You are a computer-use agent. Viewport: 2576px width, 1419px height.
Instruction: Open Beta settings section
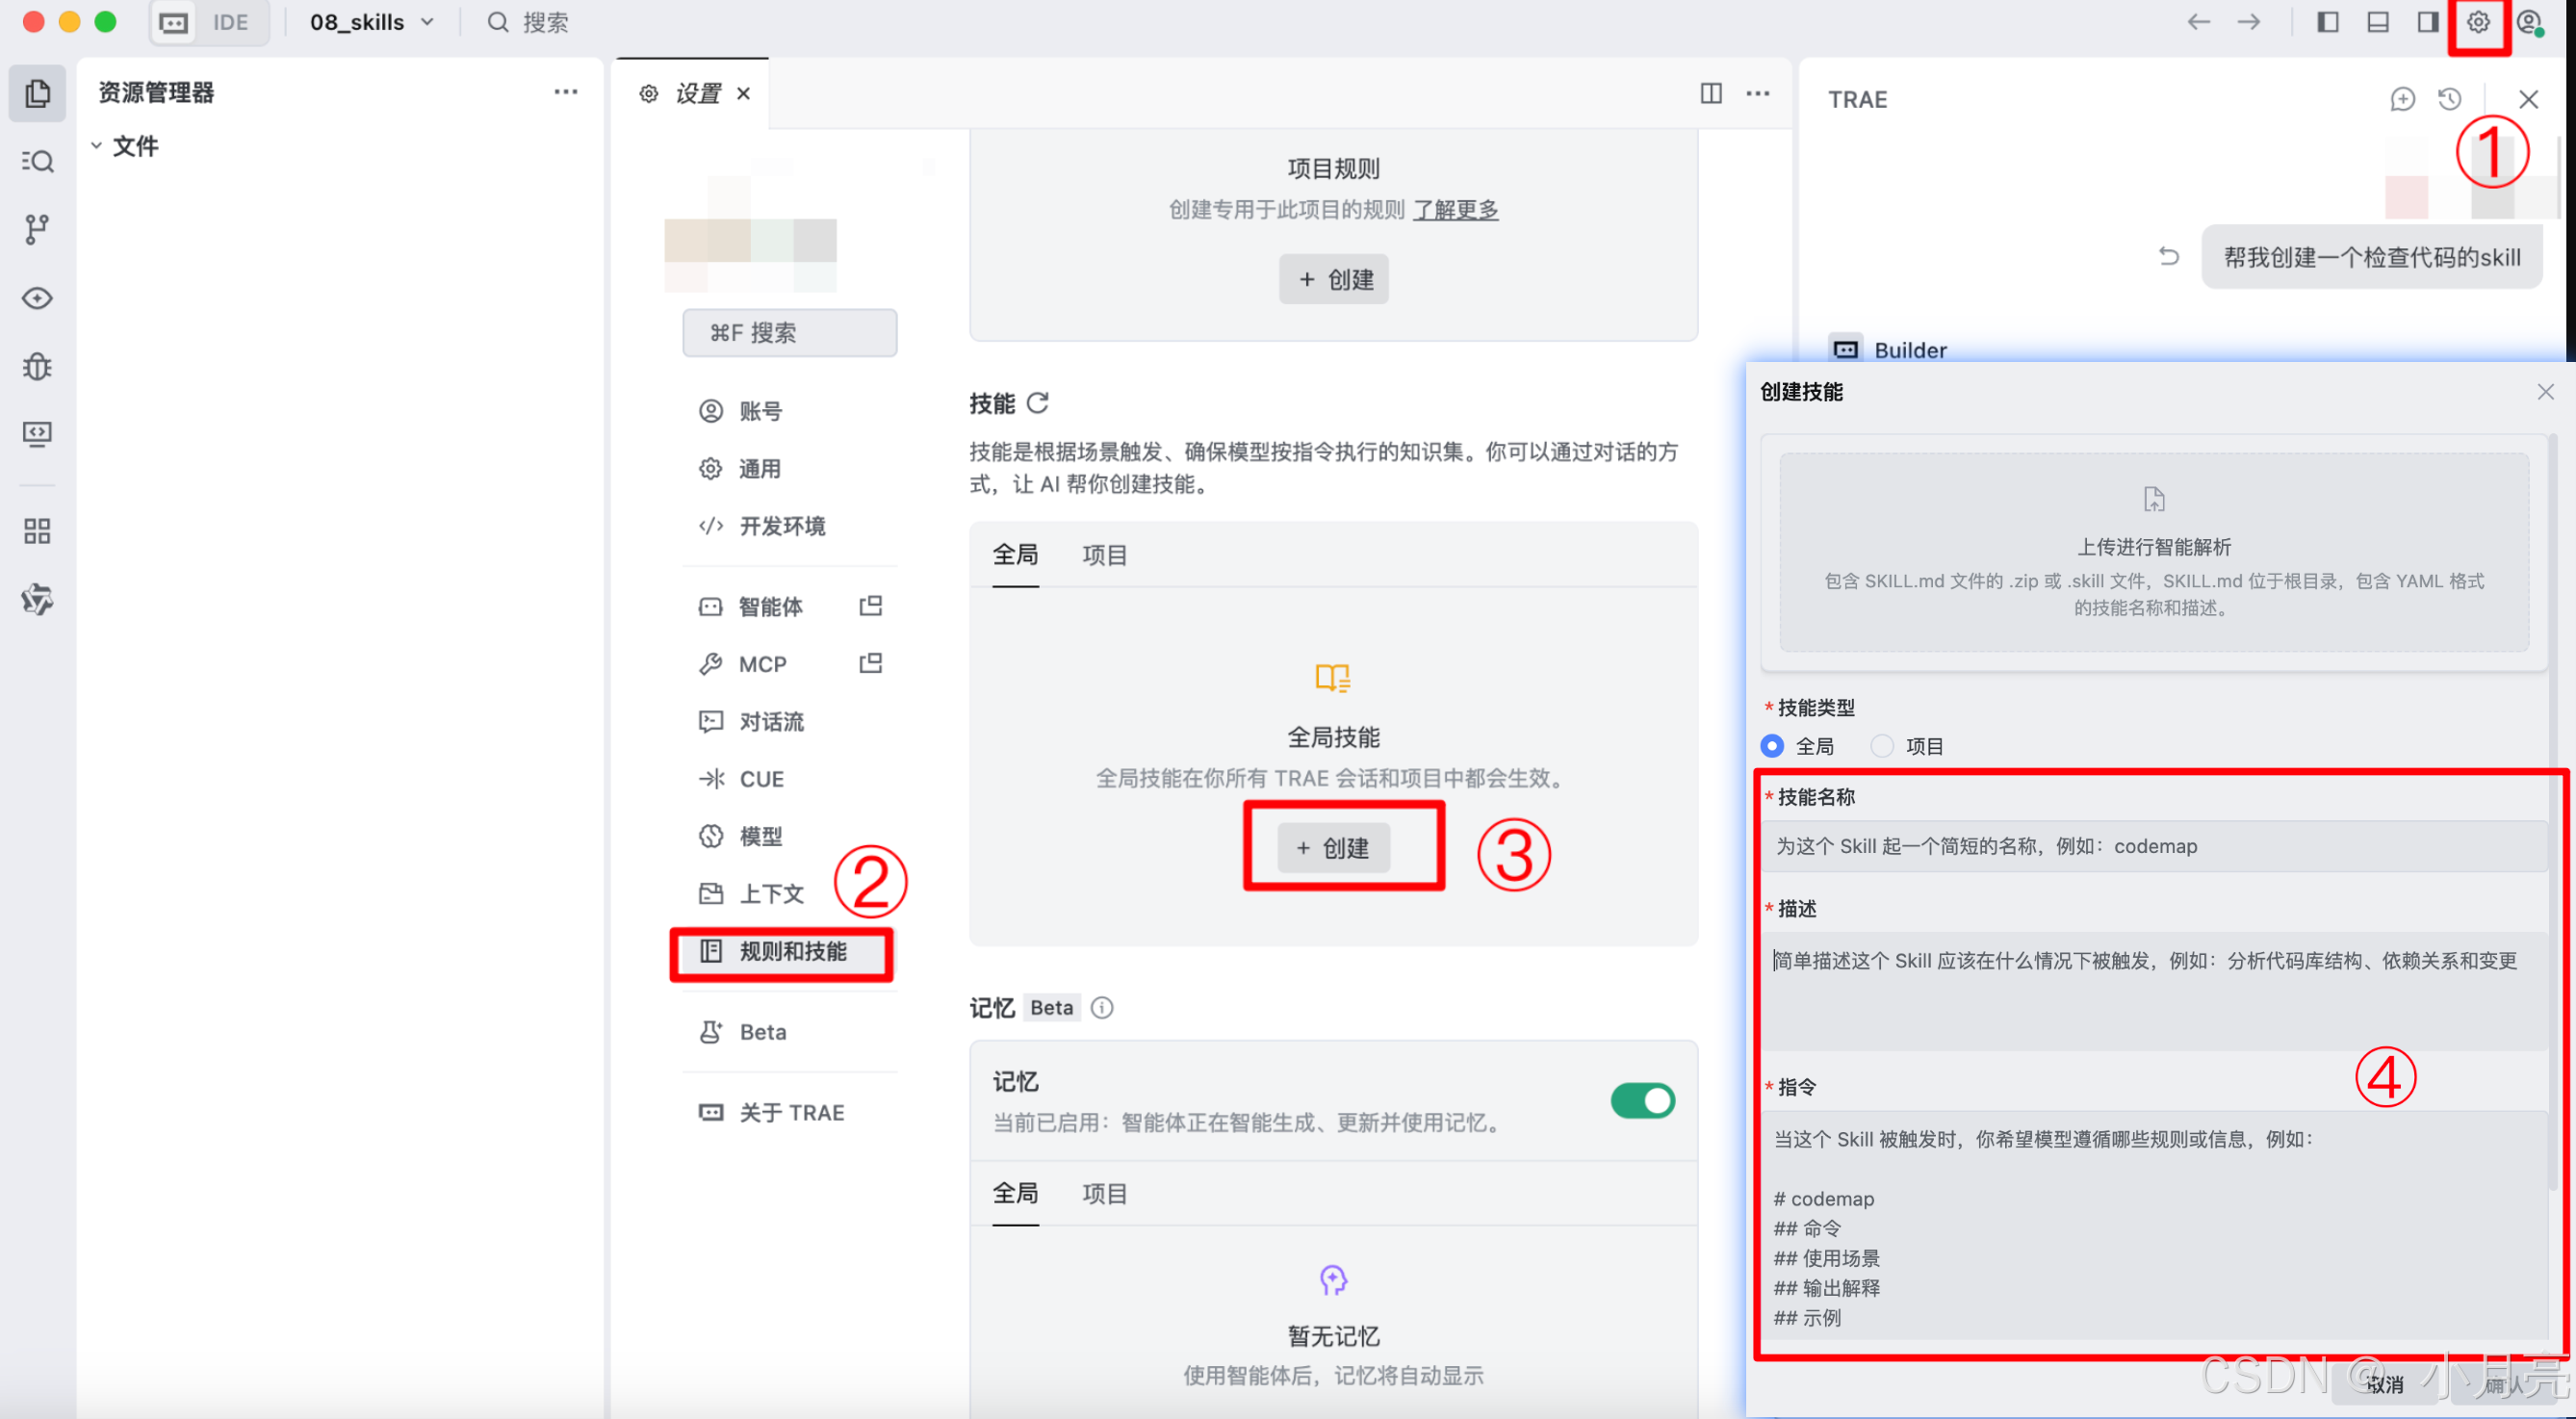coord(790,1032)
